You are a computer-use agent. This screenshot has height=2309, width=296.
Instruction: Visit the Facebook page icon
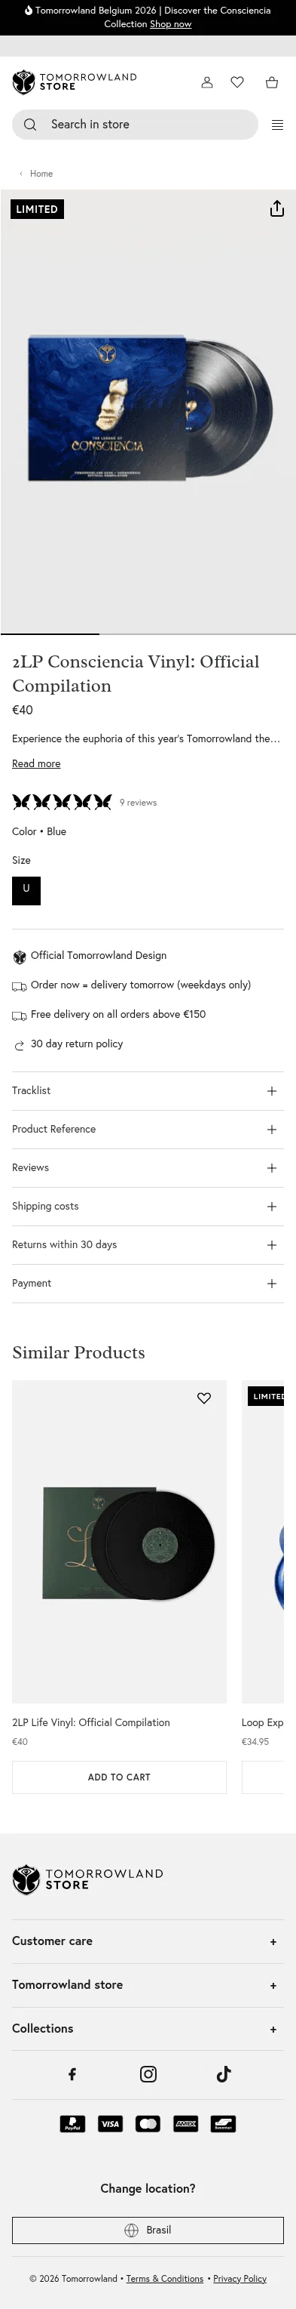(72, 2073)
